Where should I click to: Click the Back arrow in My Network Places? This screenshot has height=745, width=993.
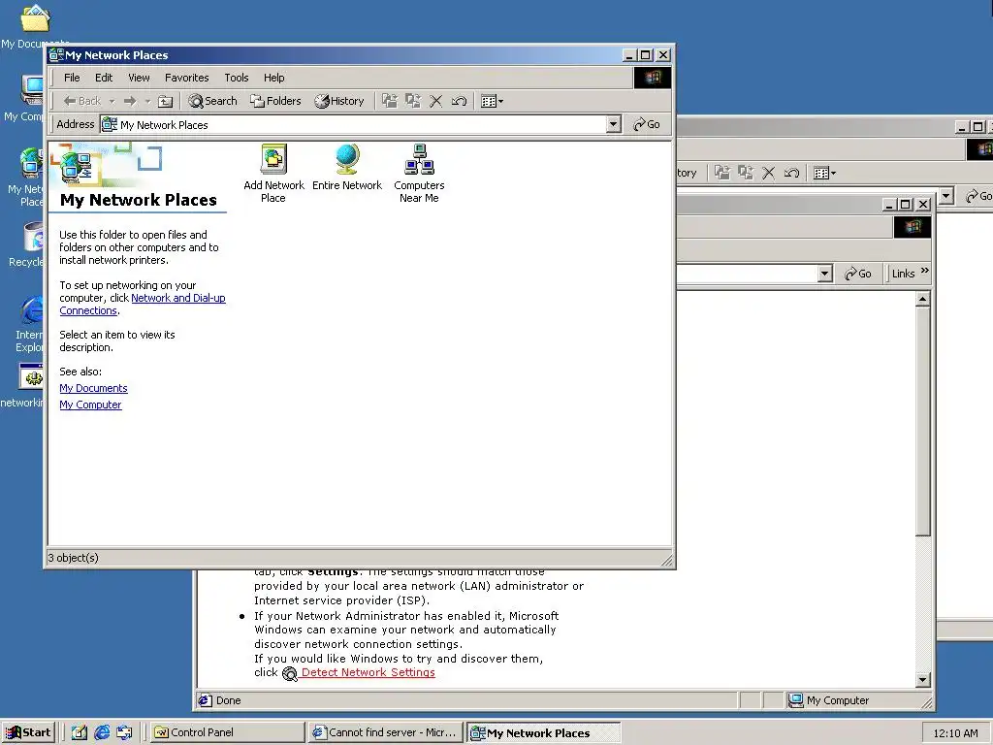[x=81, y=101]
